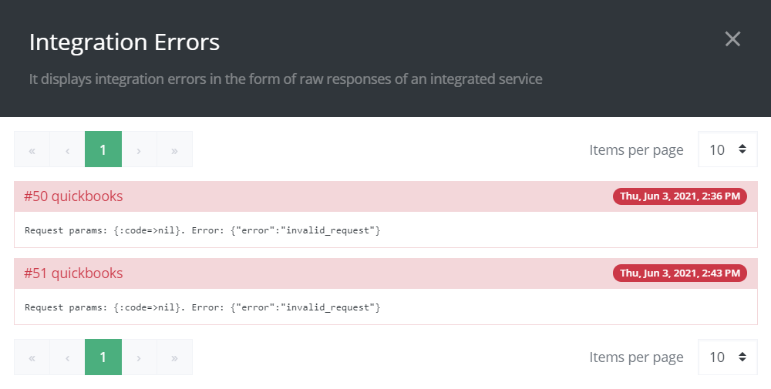Click the bottom Items per page label
This screenshot has height=389, width=771.
636,357
